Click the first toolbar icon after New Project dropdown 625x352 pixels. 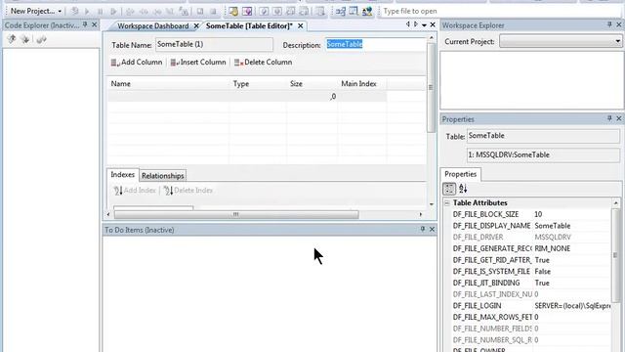point(74,11)
